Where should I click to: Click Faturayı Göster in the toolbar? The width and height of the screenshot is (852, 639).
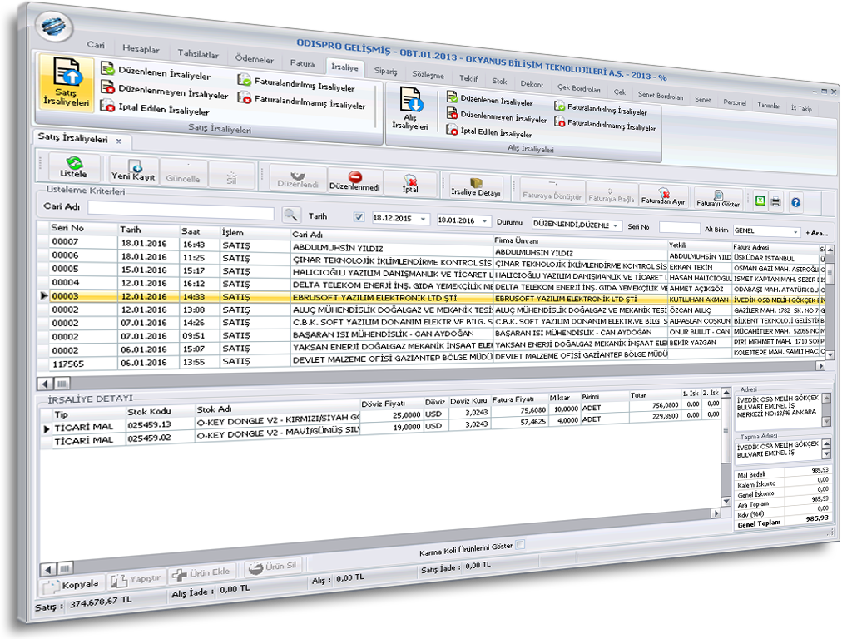click(x=718, y=199)
